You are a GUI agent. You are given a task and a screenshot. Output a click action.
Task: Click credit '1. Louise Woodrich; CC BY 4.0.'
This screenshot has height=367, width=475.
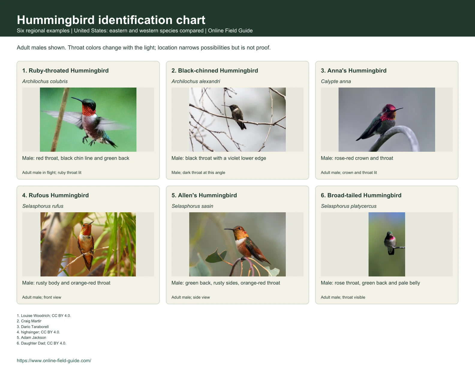tap(44, 315)
